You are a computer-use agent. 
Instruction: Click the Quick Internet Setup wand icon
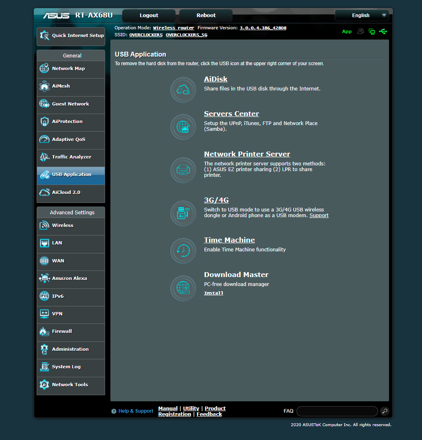(x=44, y=35)
